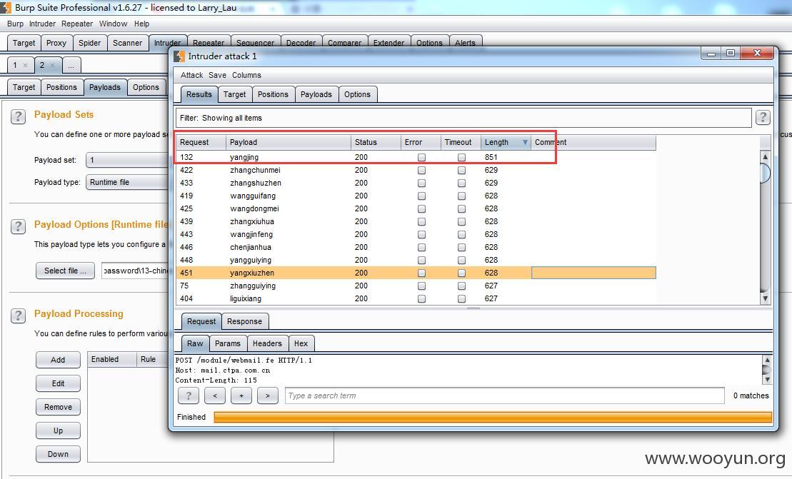Select the zhangguiying result row
Viewport: 792px width, 479px height.
click(416, 286)
